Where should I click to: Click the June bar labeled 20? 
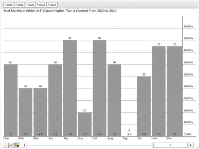point(85,124)
